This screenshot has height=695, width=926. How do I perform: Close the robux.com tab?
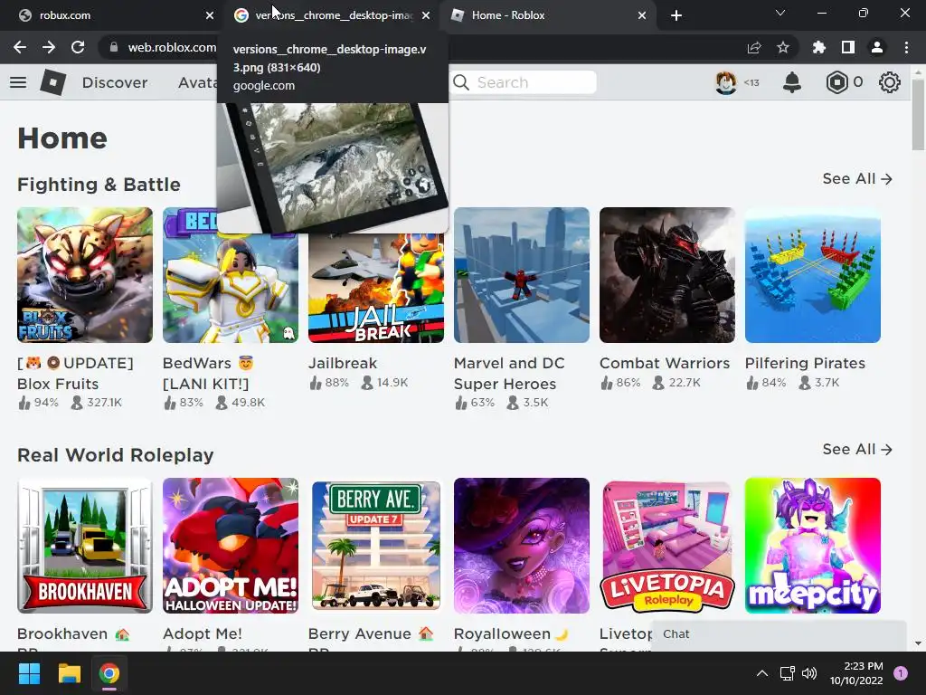pos(210,15)
